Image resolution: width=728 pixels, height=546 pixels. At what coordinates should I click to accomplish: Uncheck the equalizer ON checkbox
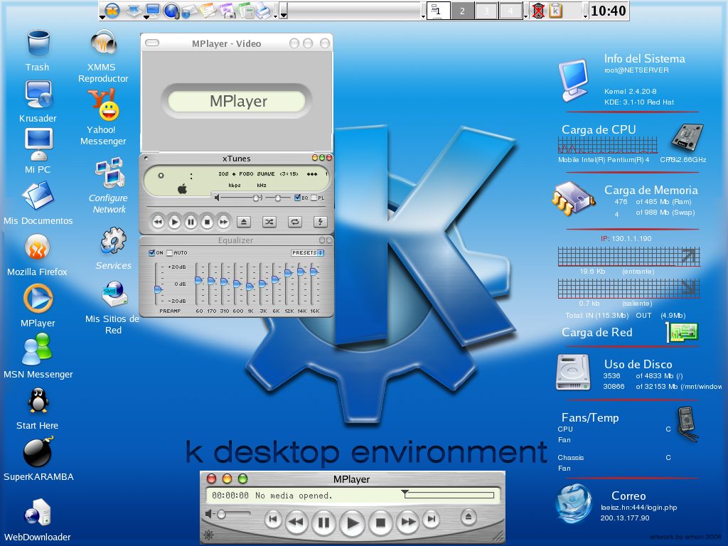point(152,252)
